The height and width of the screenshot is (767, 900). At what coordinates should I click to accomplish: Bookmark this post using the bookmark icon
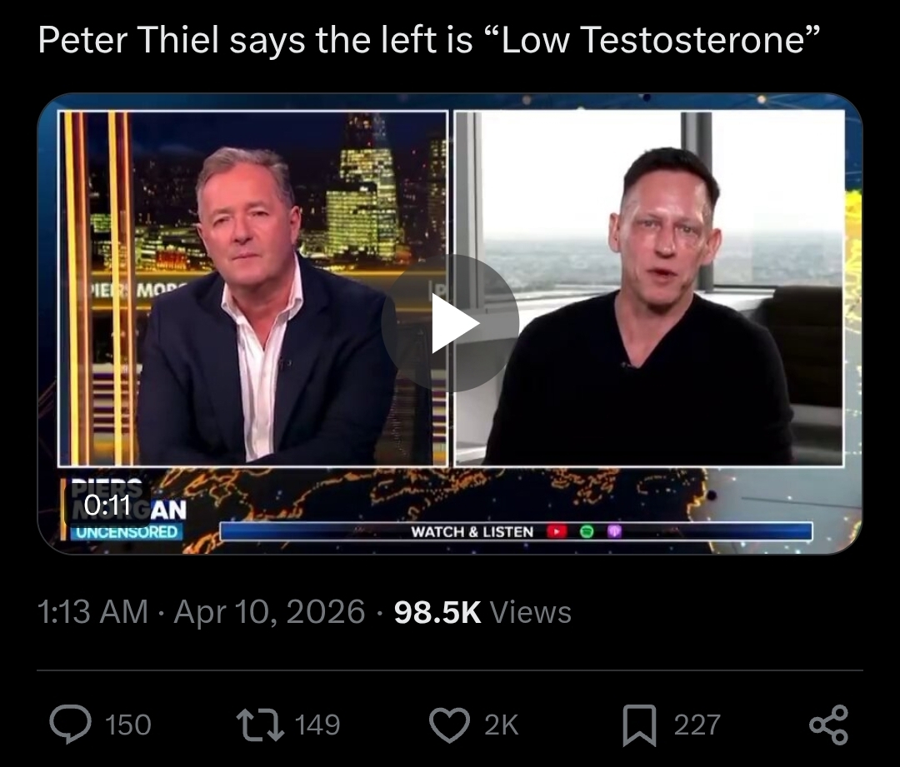(639, 725)
